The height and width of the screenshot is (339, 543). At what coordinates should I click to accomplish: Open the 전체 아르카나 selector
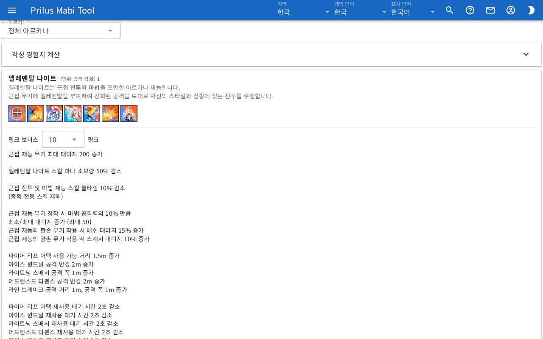(x=61, y=31)
